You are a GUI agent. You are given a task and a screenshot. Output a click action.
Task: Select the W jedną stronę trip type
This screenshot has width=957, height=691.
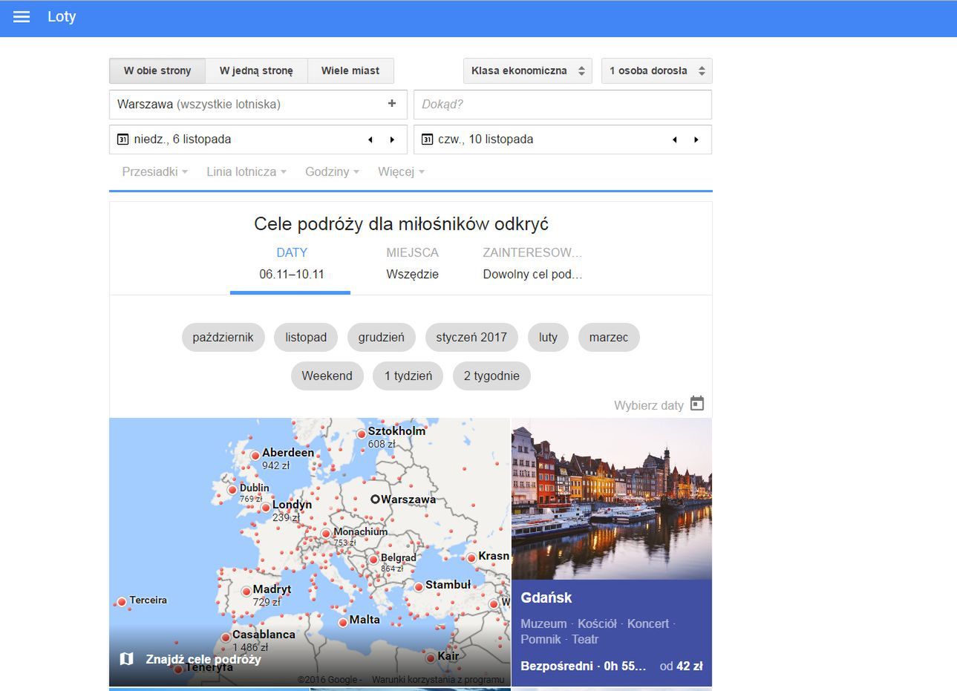[256, 71]
